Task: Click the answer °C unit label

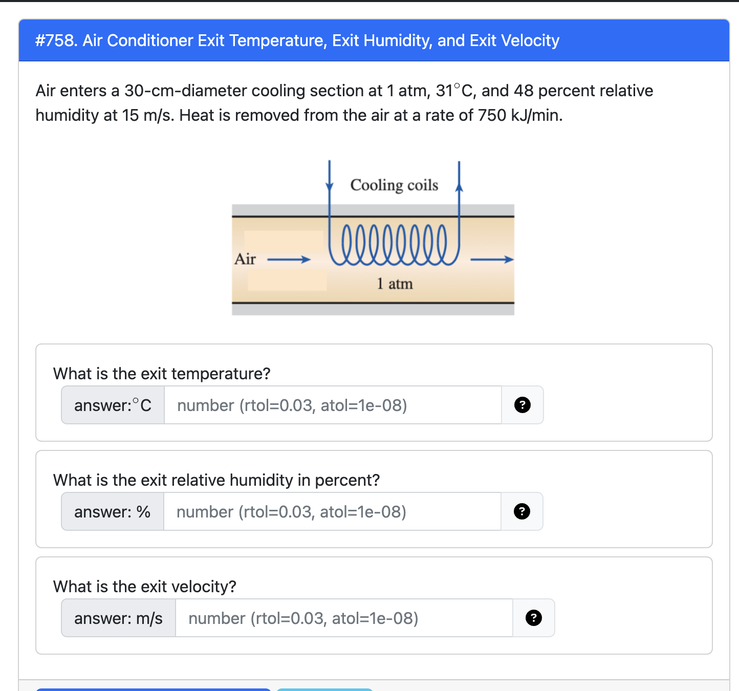Action: tap(112, 405)
